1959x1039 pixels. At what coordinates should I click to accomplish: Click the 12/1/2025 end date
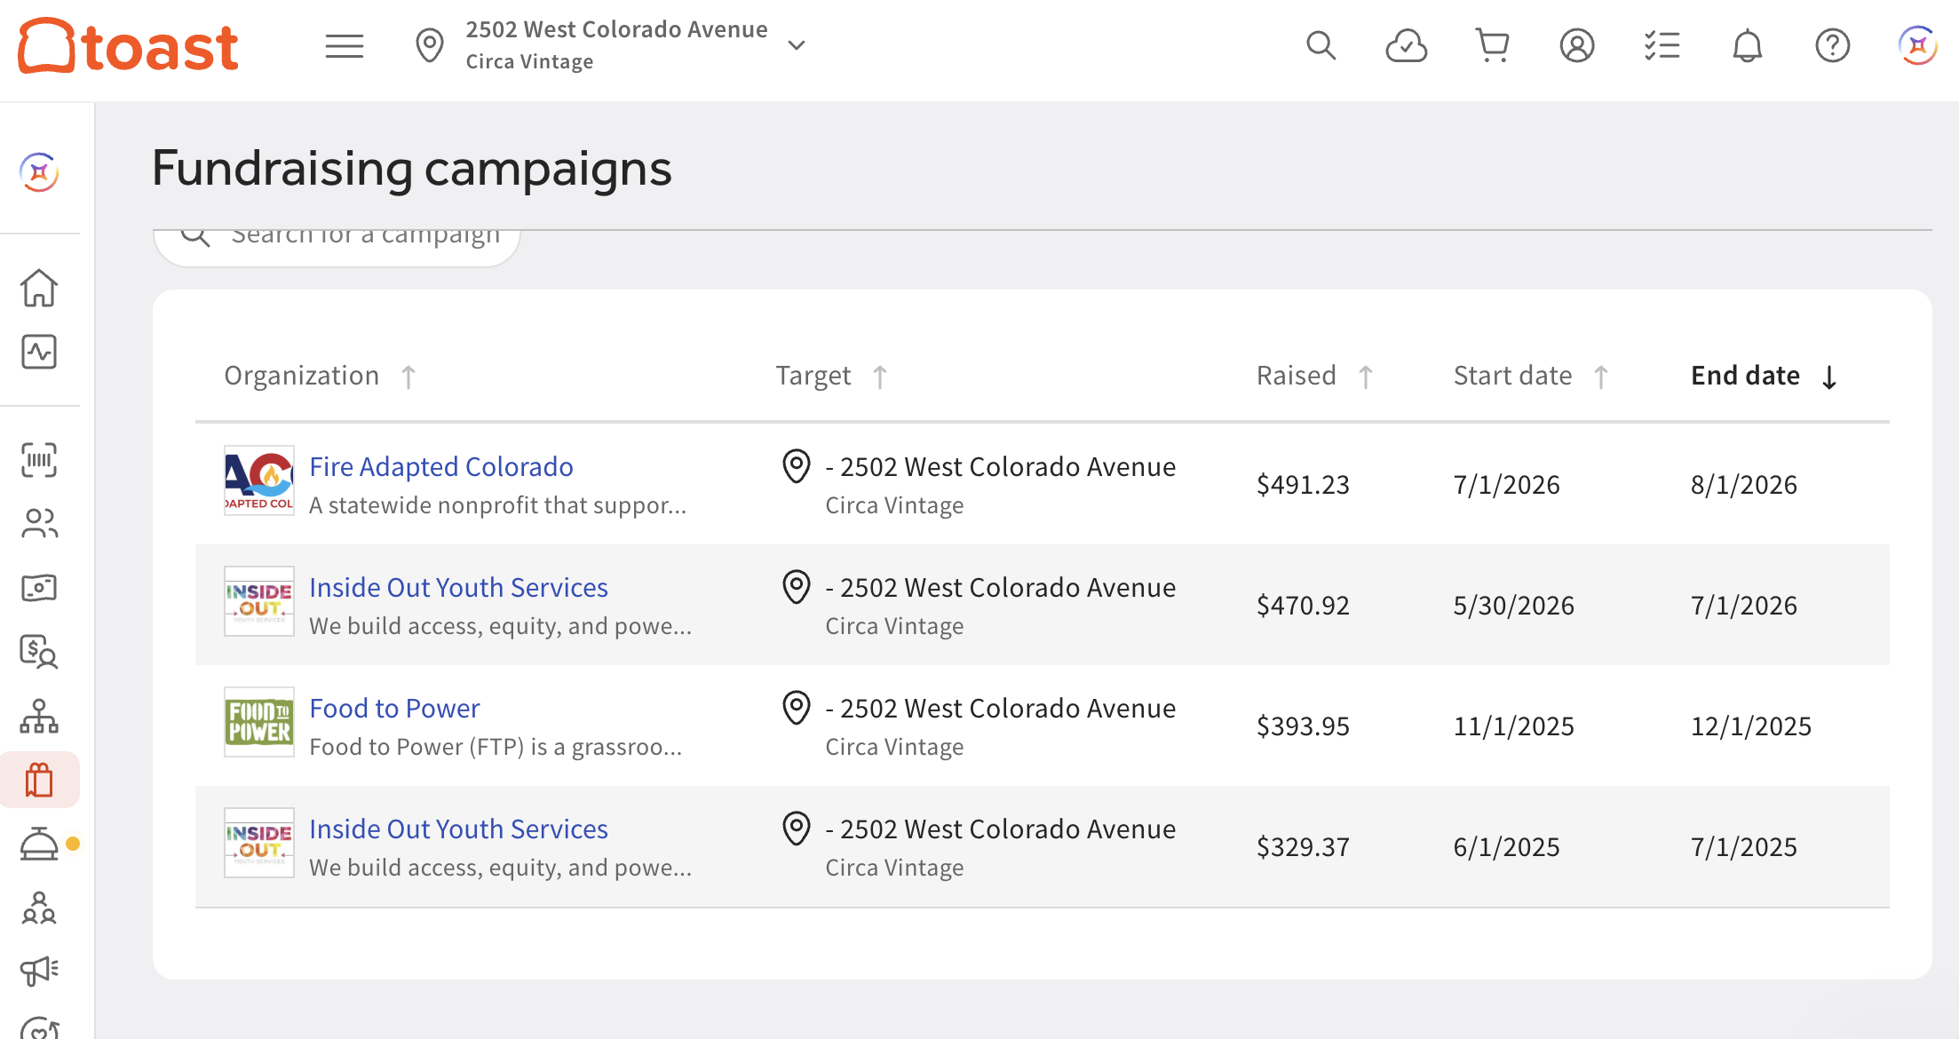click(1751, 726)
